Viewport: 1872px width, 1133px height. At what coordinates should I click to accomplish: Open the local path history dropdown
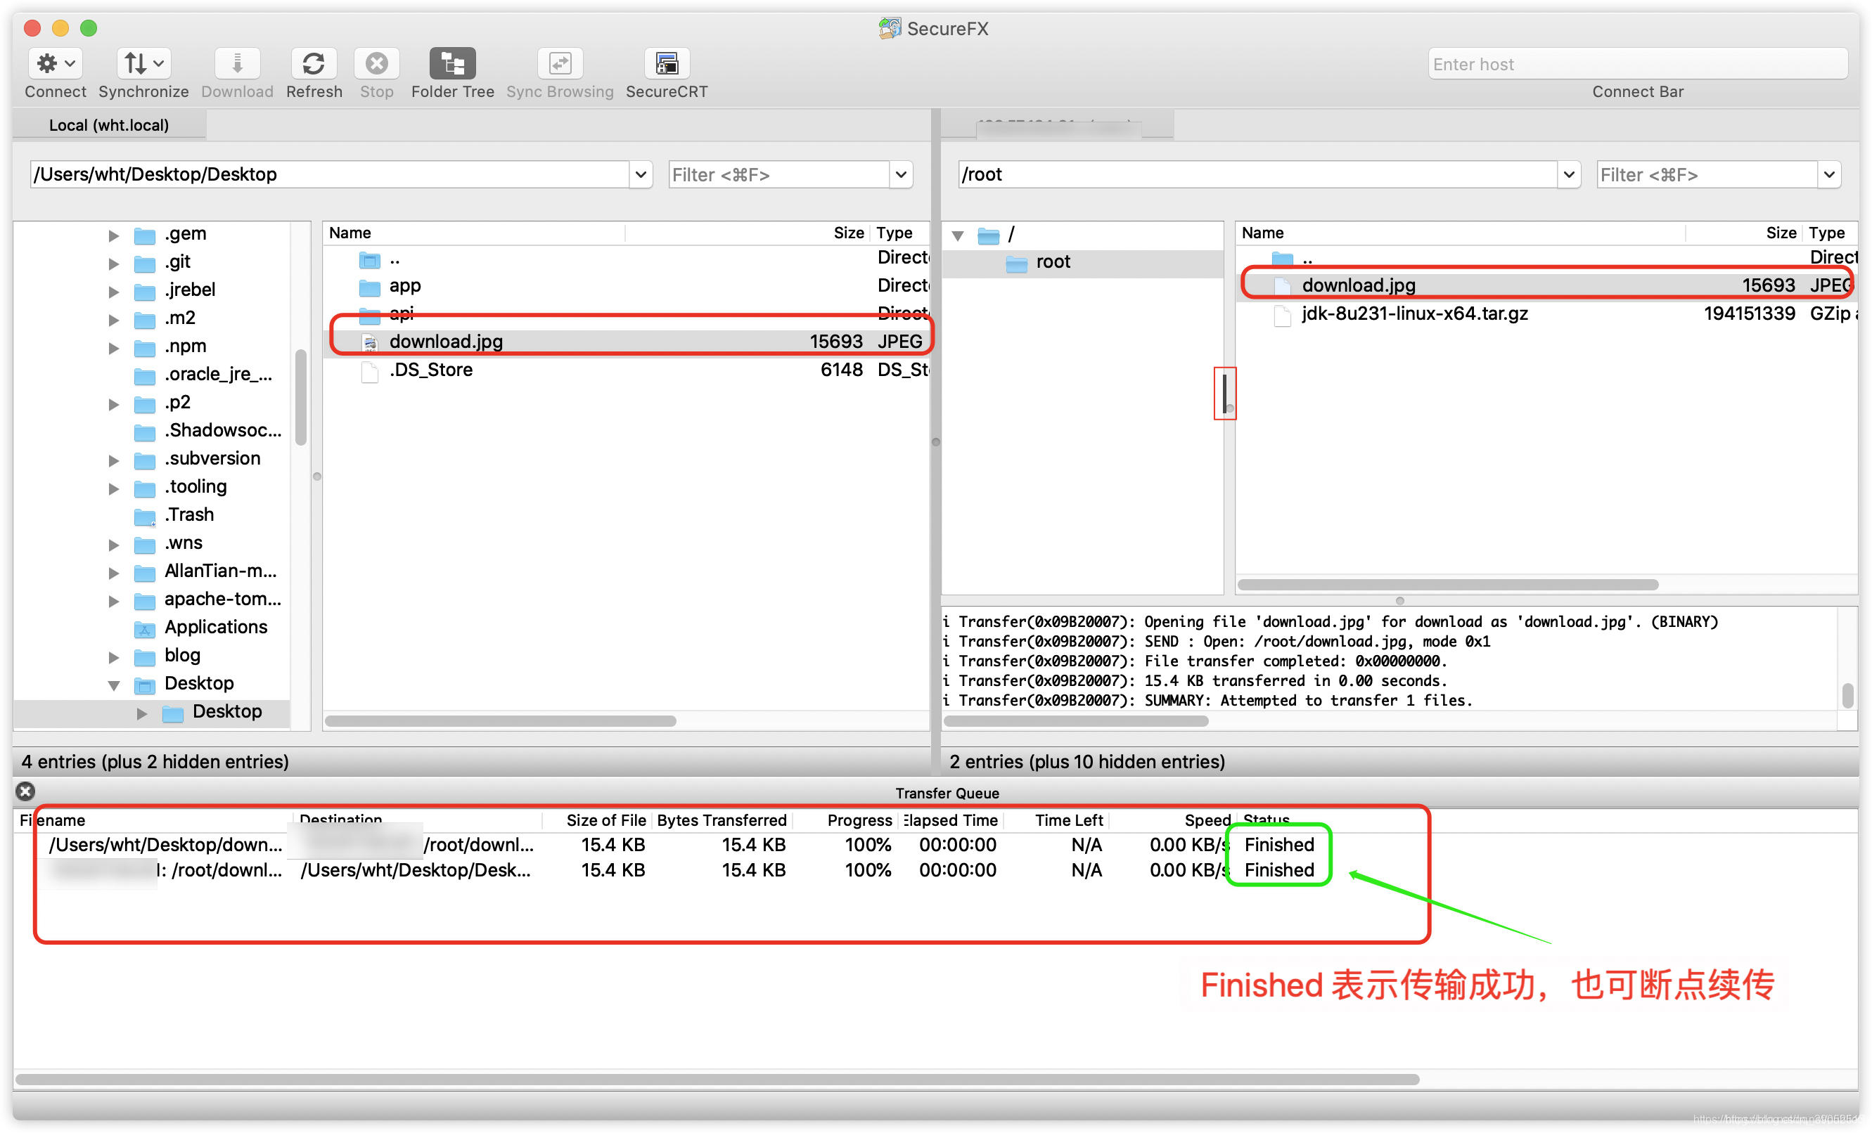coord(641,174)
